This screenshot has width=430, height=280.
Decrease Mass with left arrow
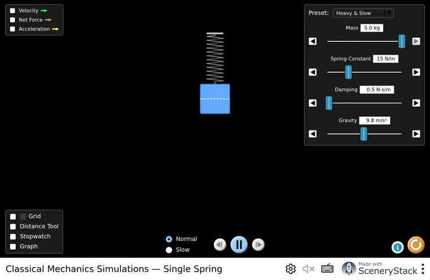(313, 41)
